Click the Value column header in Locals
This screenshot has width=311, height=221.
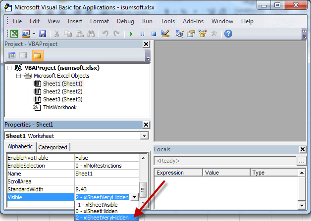pyautogui.click(x=226, y=173)
